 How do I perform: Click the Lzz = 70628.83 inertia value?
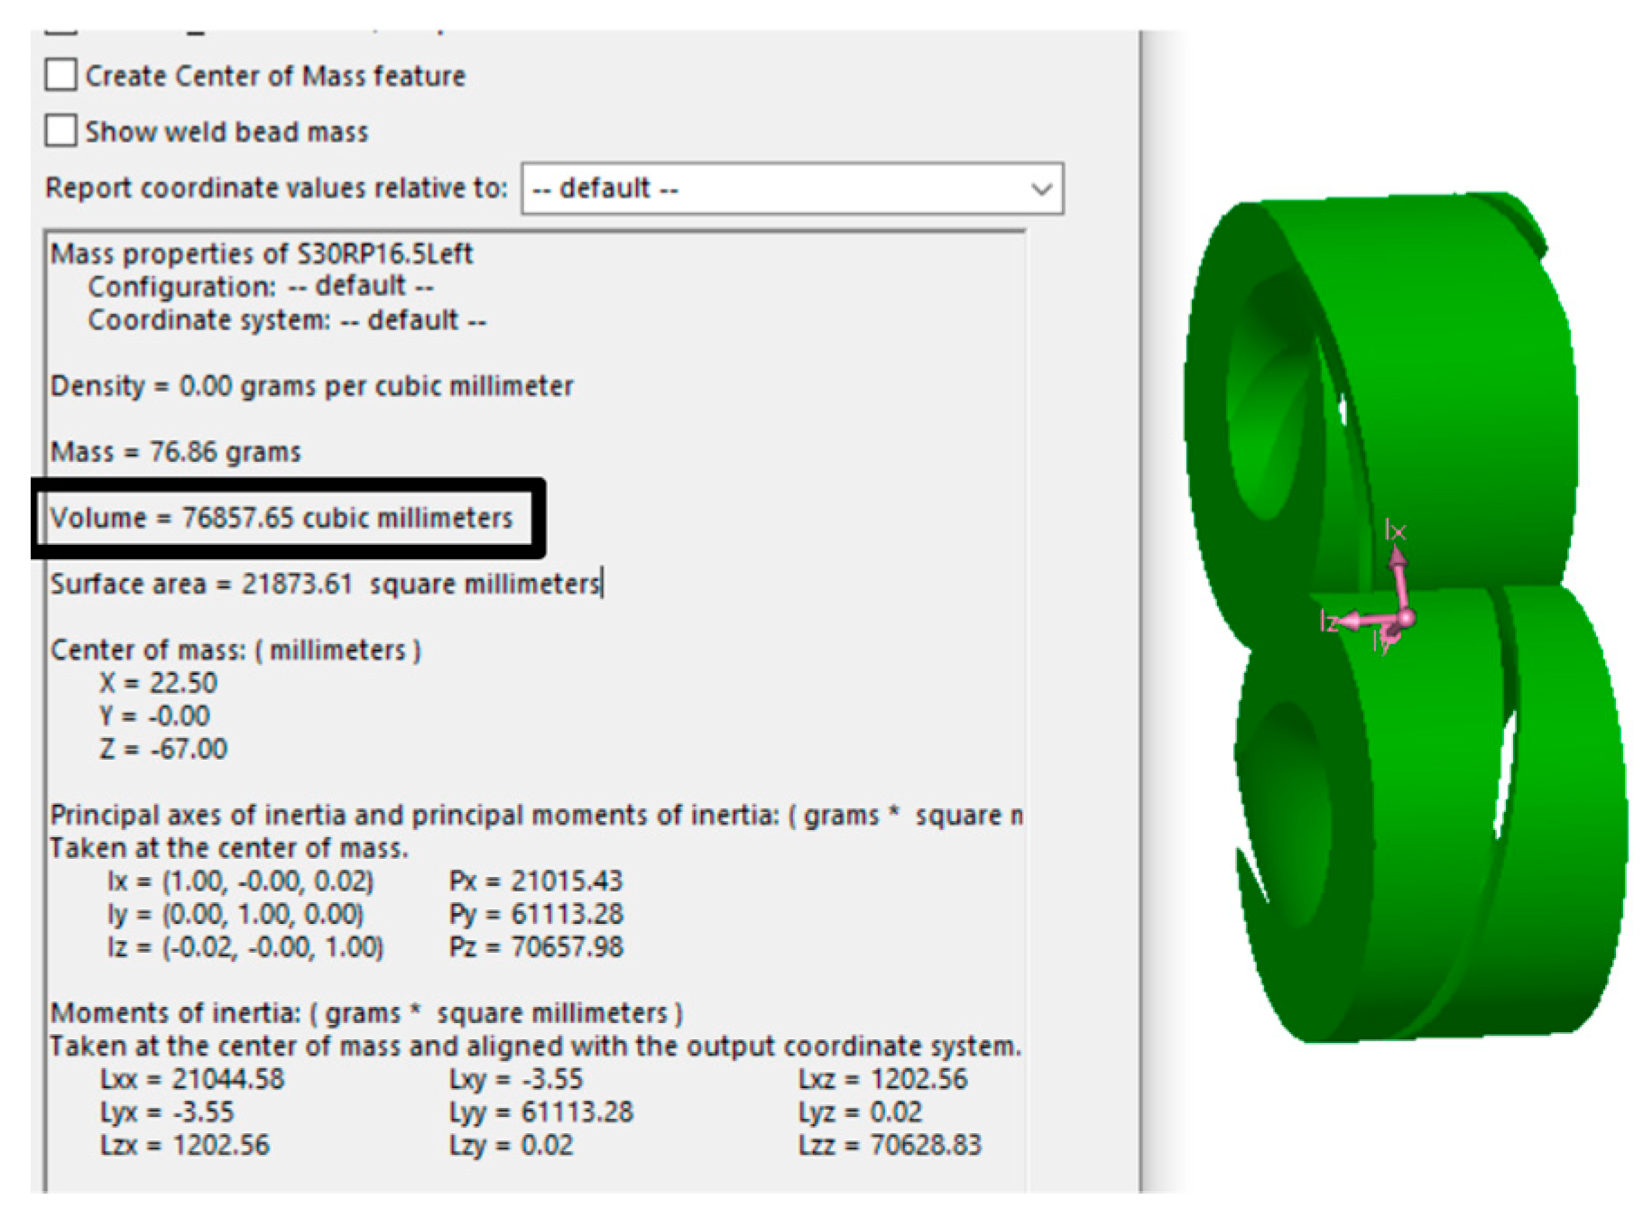pyautogui.click(x=890, y=1145)
